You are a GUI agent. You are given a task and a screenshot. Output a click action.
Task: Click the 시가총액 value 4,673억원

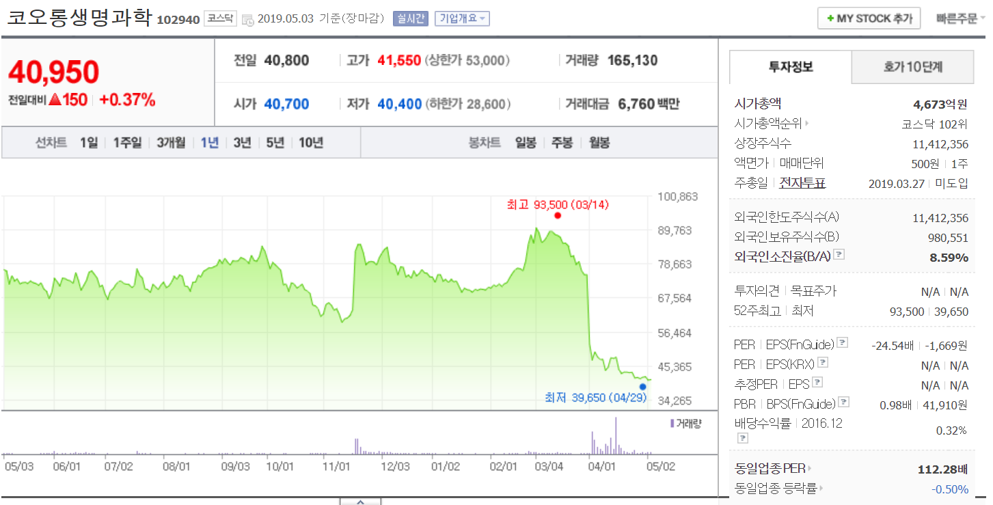tap(941, 104)
